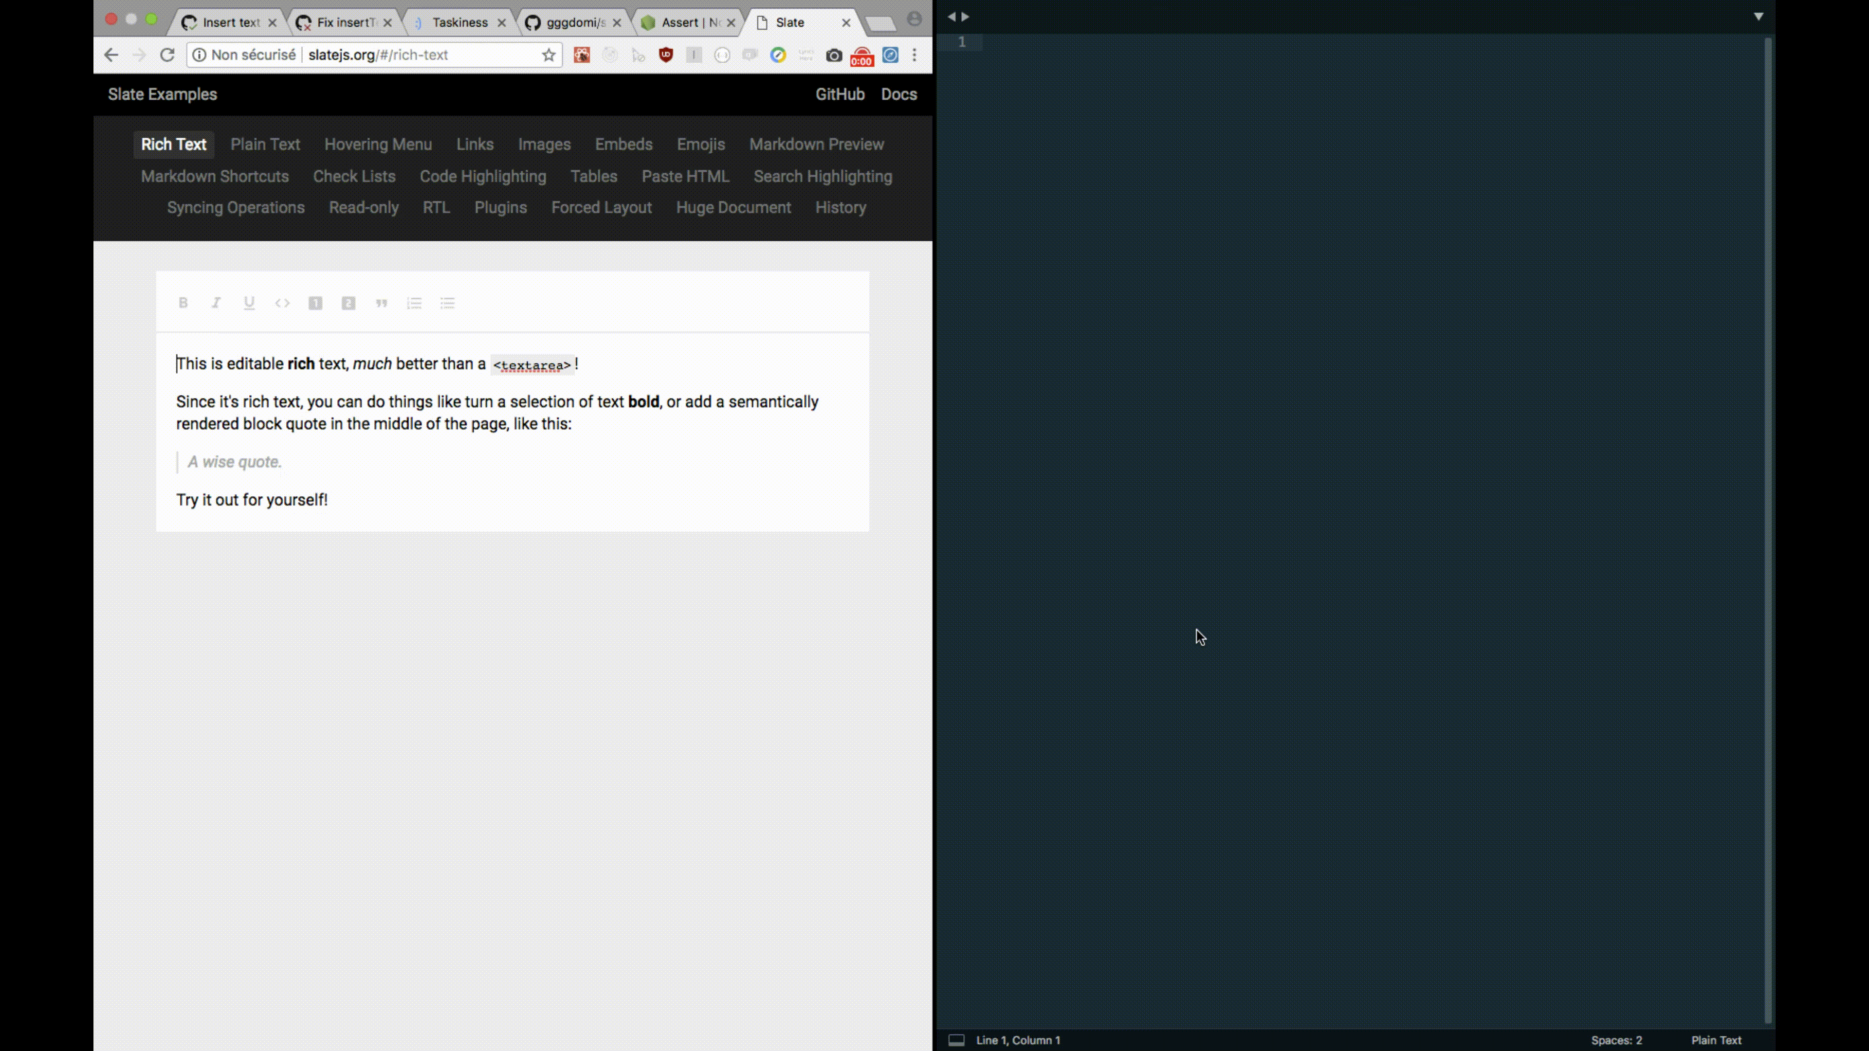
Task: Apply Heading 1 block style
Action: coord(315,303)
